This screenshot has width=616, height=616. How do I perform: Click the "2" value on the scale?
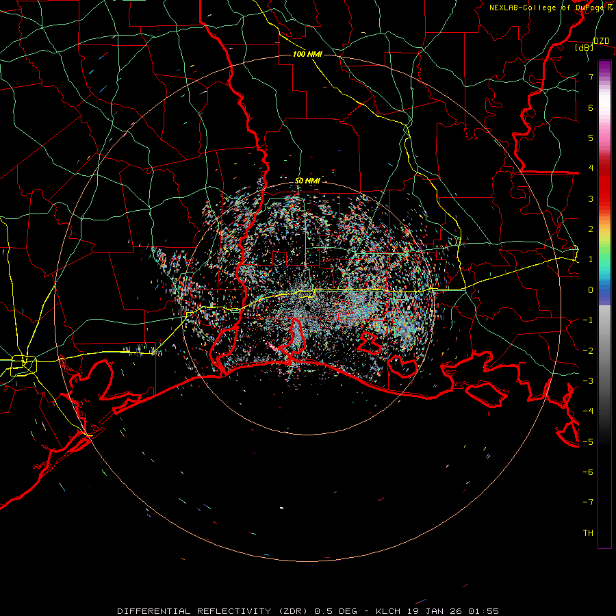pyautogui.click(x=591, y=229)
